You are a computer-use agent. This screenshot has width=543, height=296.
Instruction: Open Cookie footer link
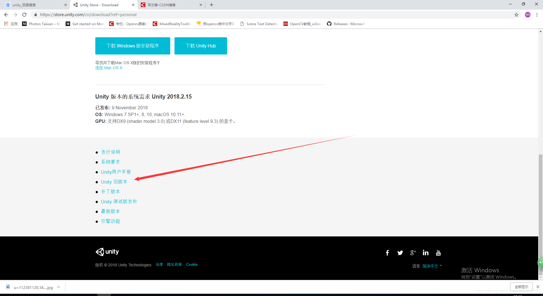(x=192, y=265)
